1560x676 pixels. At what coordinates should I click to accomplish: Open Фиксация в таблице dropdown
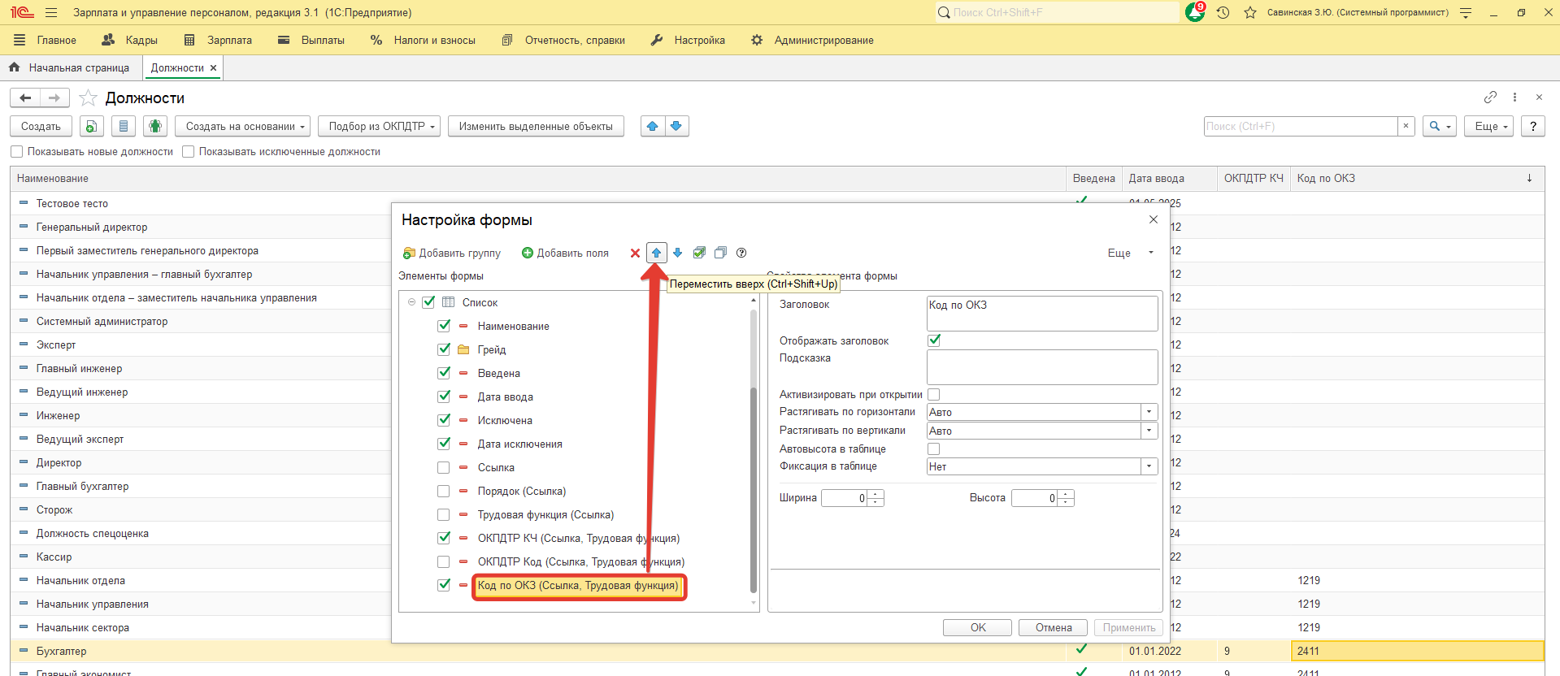point(1149,466)
